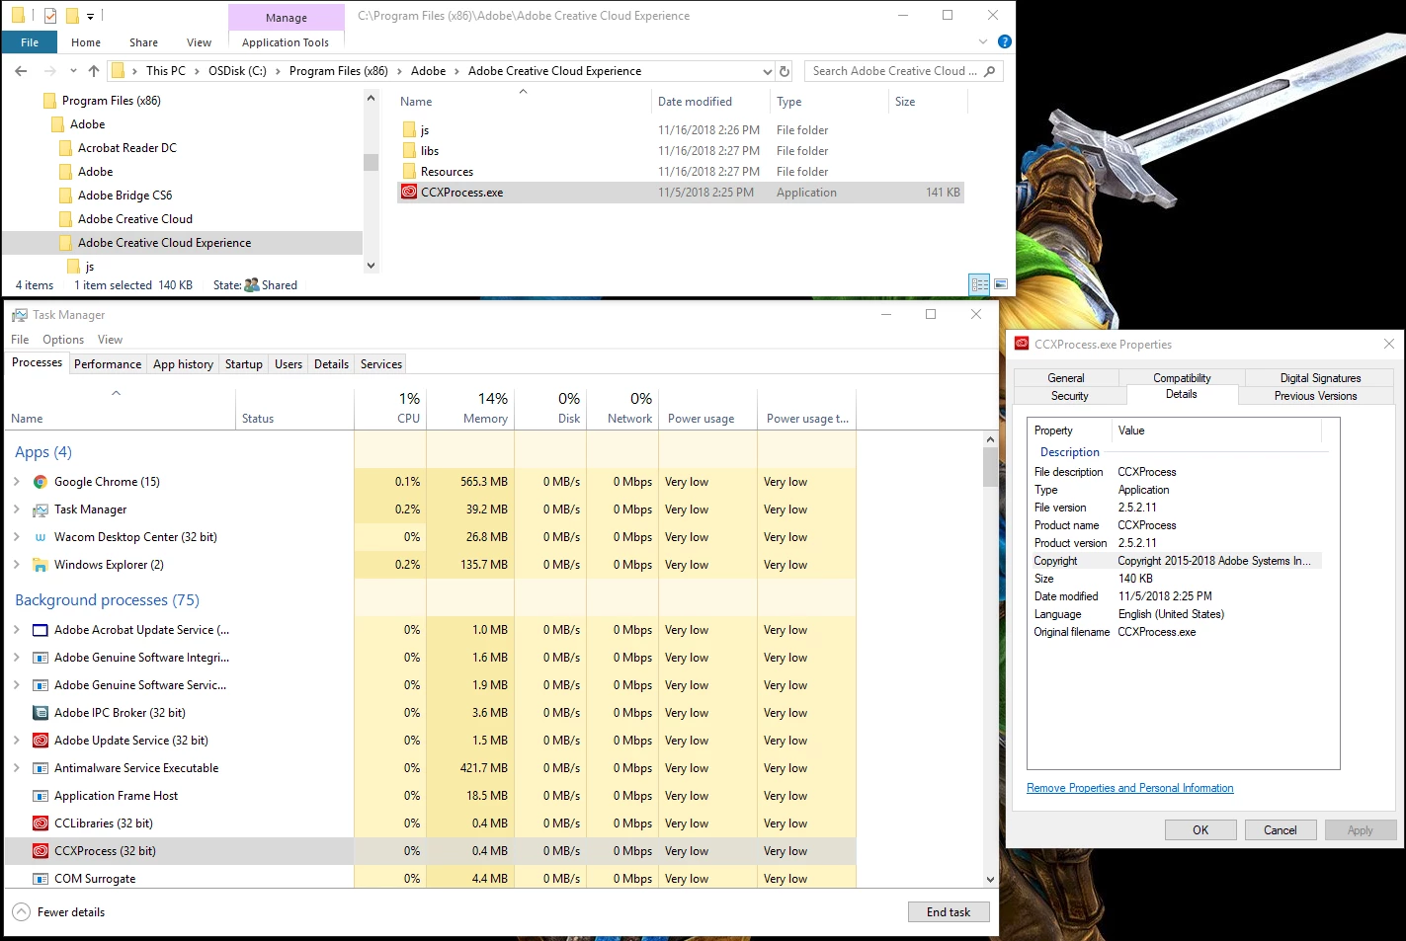Expand Antimalware Service Executable row

tap(17, 768)
